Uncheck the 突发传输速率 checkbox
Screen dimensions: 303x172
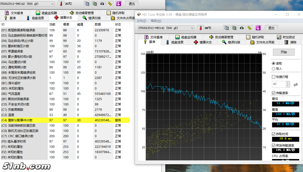click(273, 145)
